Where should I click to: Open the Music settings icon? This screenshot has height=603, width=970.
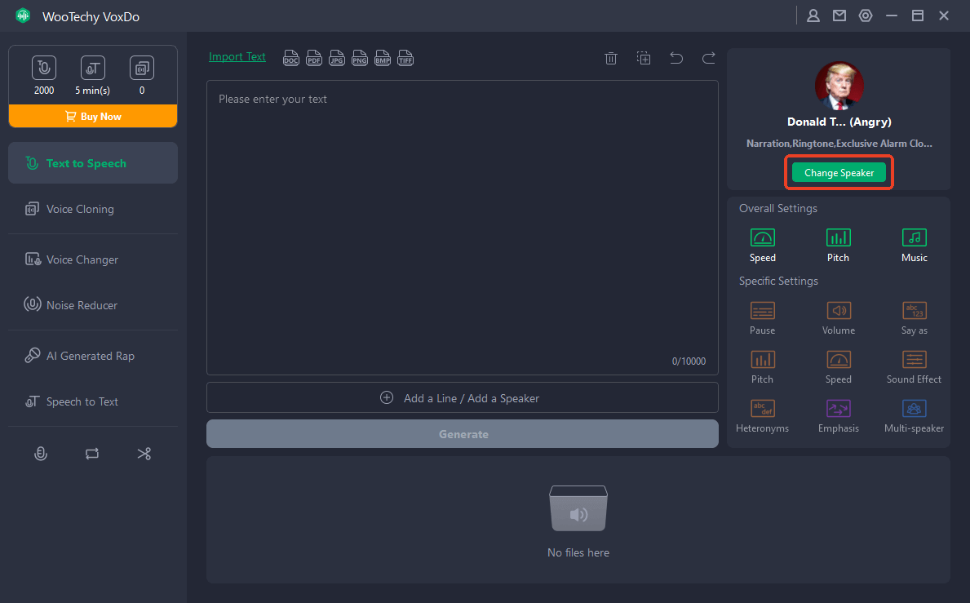tap(914, 238)
